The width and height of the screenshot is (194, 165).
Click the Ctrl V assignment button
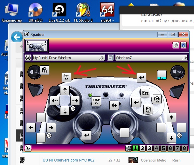pyautogui.click(x=66, y=77)
